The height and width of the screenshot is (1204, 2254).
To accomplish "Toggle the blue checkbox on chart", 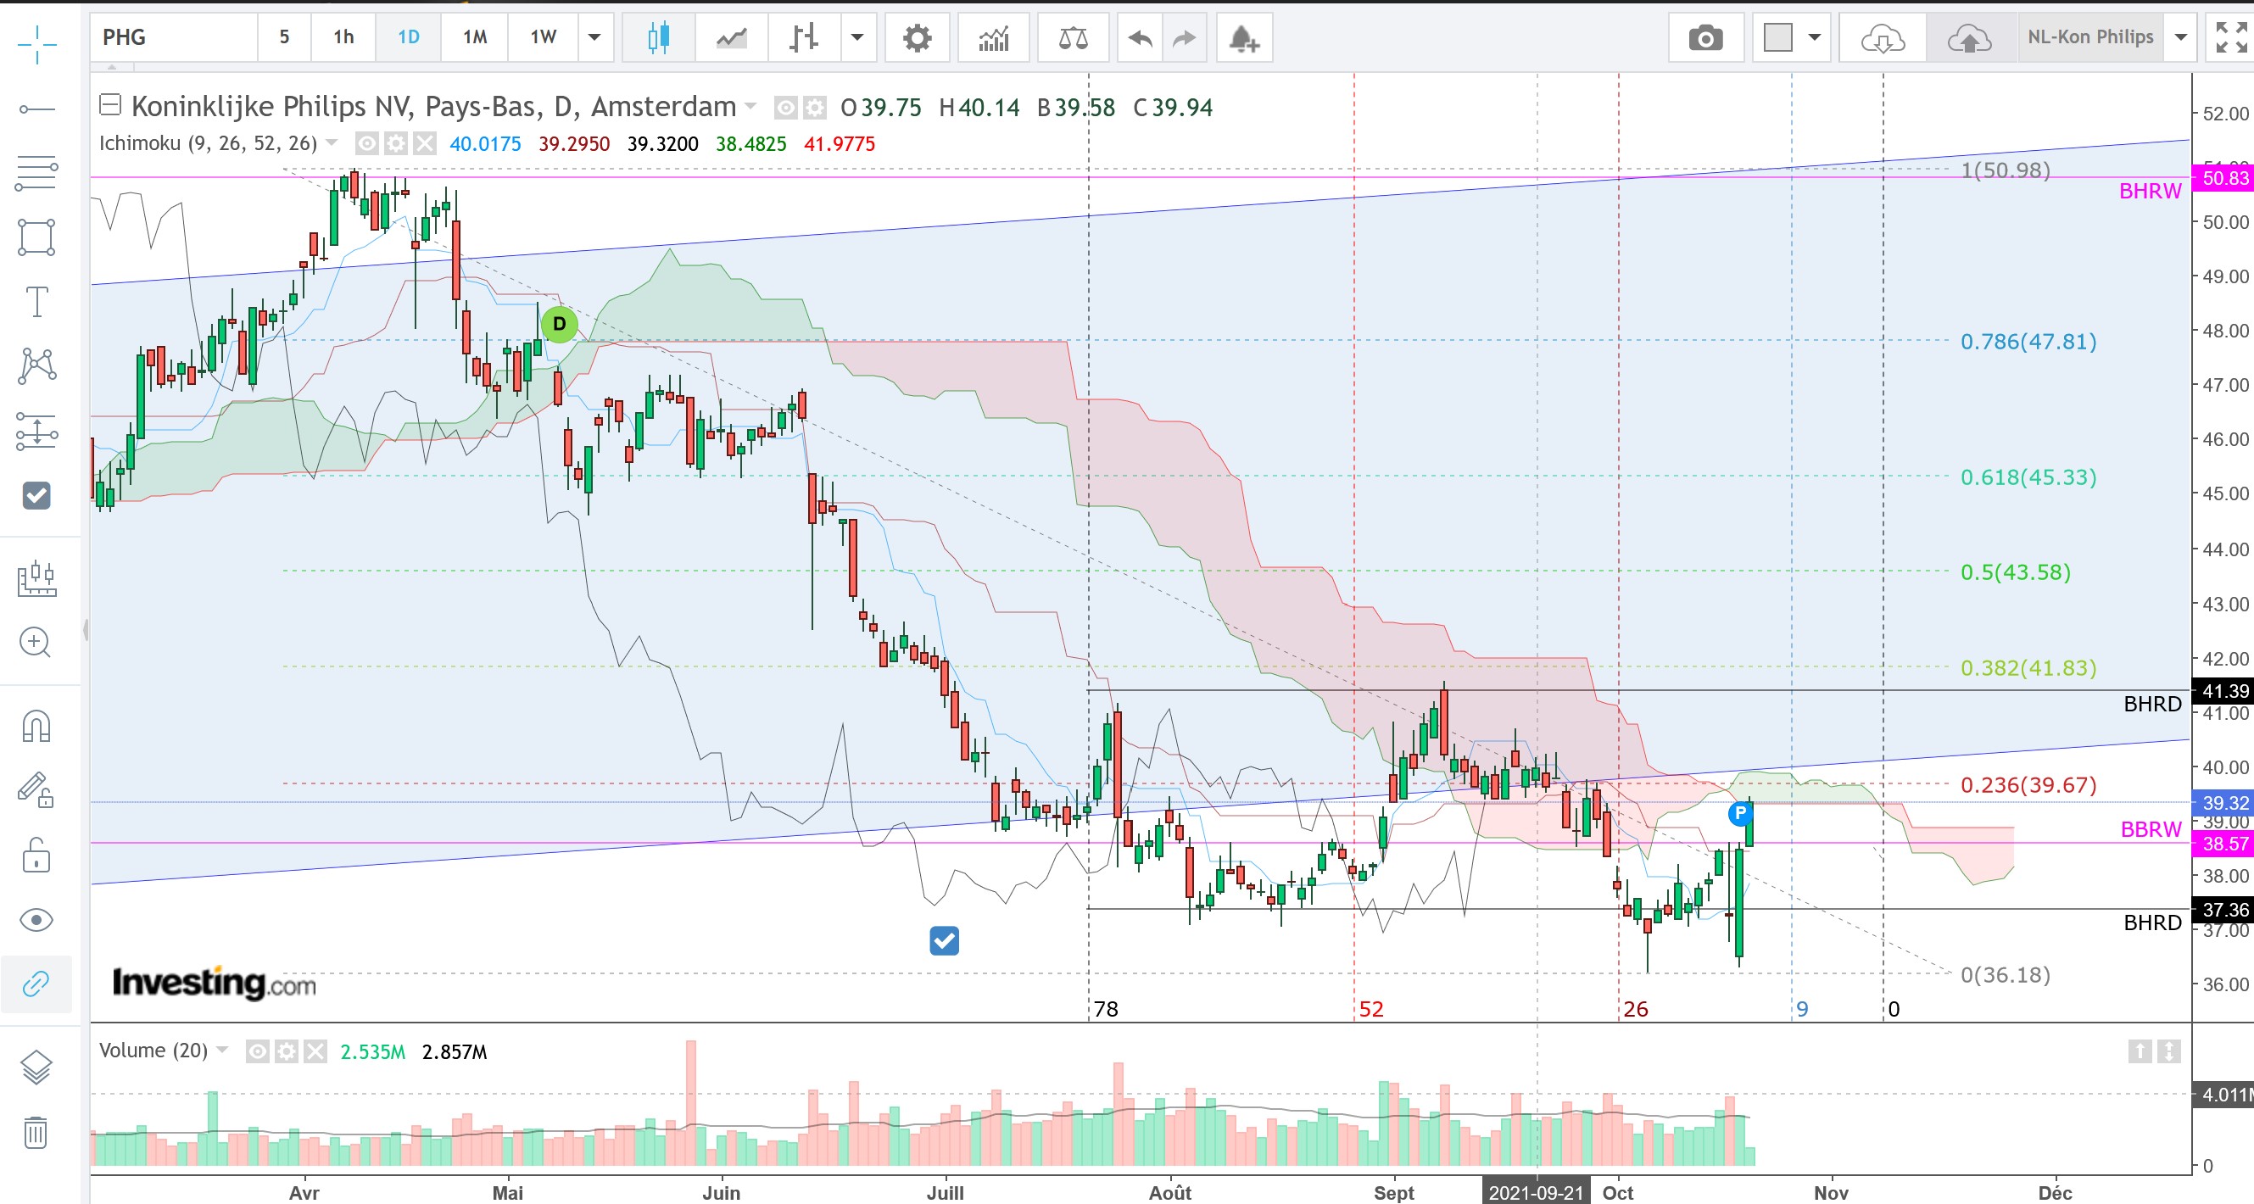I will (943, 940).
